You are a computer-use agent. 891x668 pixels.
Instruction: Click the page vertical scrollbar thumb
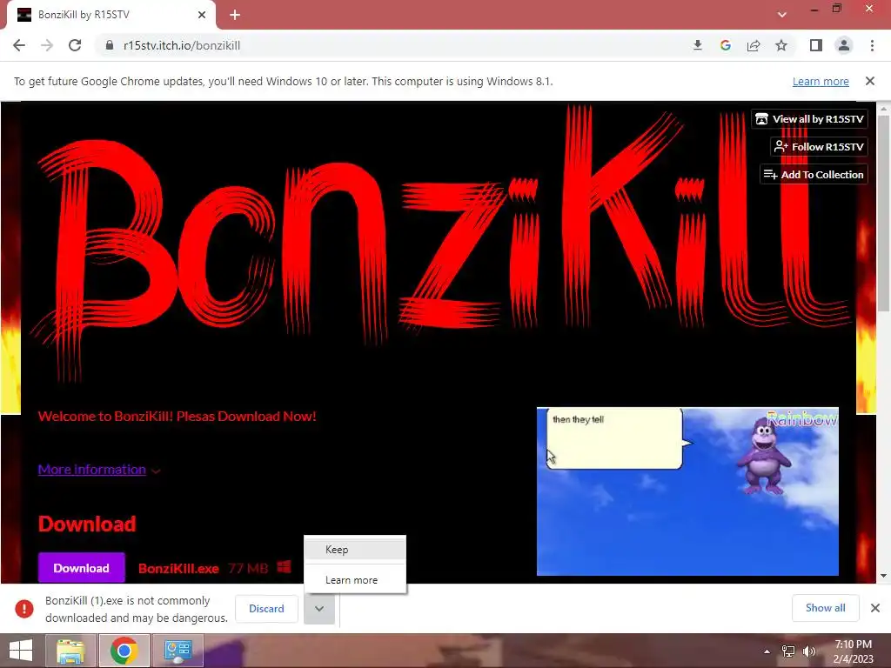[x=883, y=213]
